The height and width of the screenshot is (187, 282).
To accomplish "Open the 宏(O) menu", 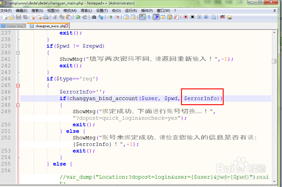I will [x=116, y=11].
